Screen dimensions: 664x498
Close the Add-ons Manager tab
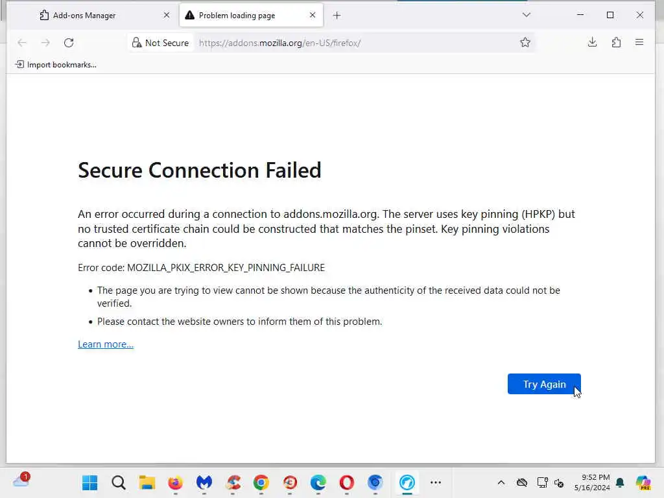coord(166,16)
